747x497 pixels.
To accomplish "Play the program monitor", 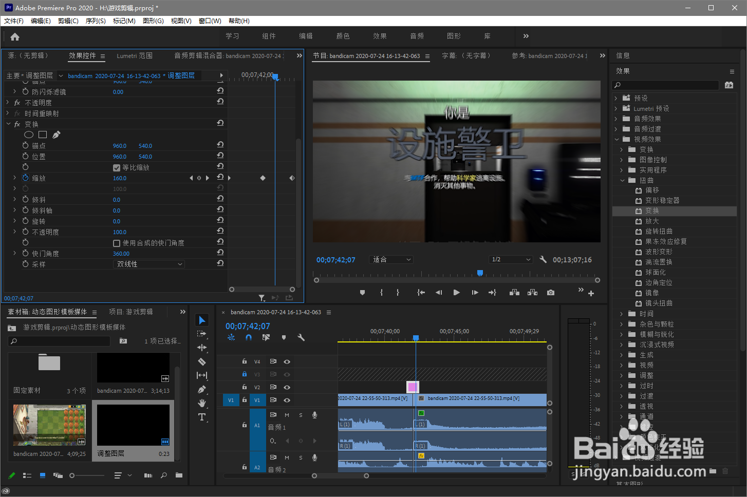I will point(456,293).
